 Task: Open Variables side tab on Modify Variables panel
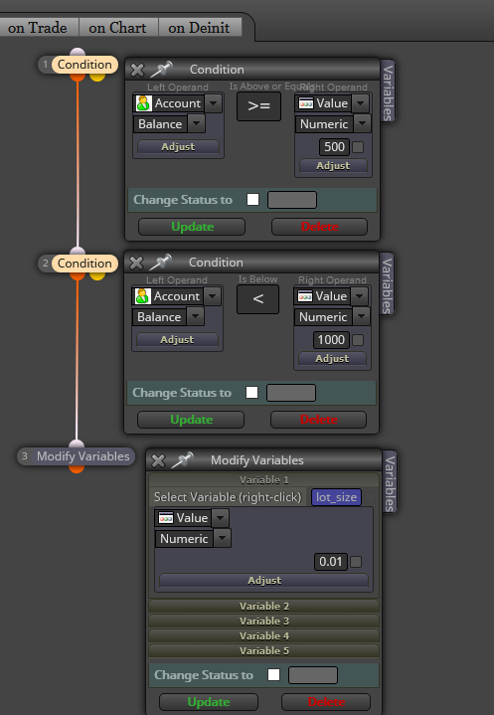tap(390, 482)
